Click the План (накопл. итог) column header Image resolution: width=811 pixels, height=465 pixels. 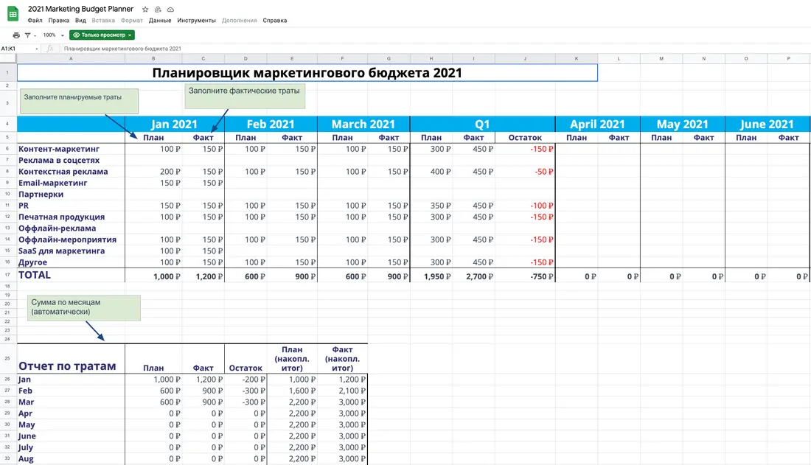tap(292, 359)
